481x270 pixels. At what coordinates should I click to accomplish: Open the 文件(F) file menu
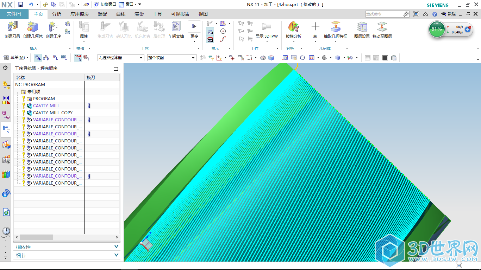click(x=14, y=14)
